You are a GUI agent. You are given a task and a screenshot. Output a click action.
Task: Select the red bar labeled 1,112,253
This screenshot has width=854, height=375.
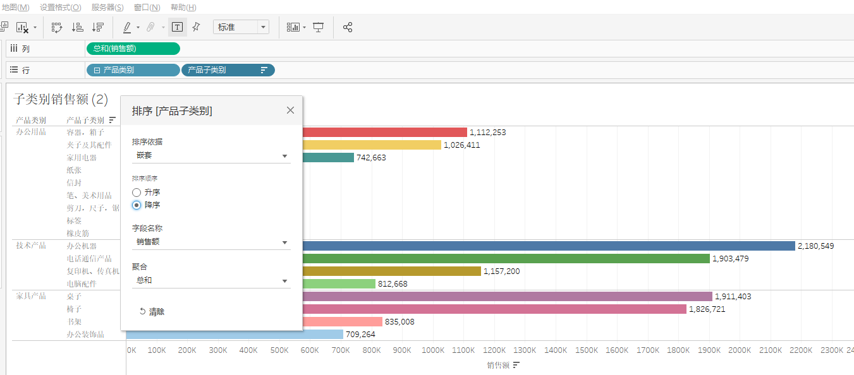(384, 133)
